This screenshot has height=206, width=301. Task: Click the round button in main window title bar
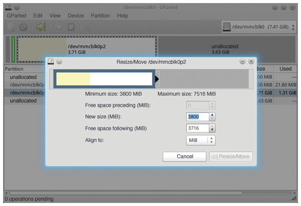pyautogui.click(x=17, y=8)
